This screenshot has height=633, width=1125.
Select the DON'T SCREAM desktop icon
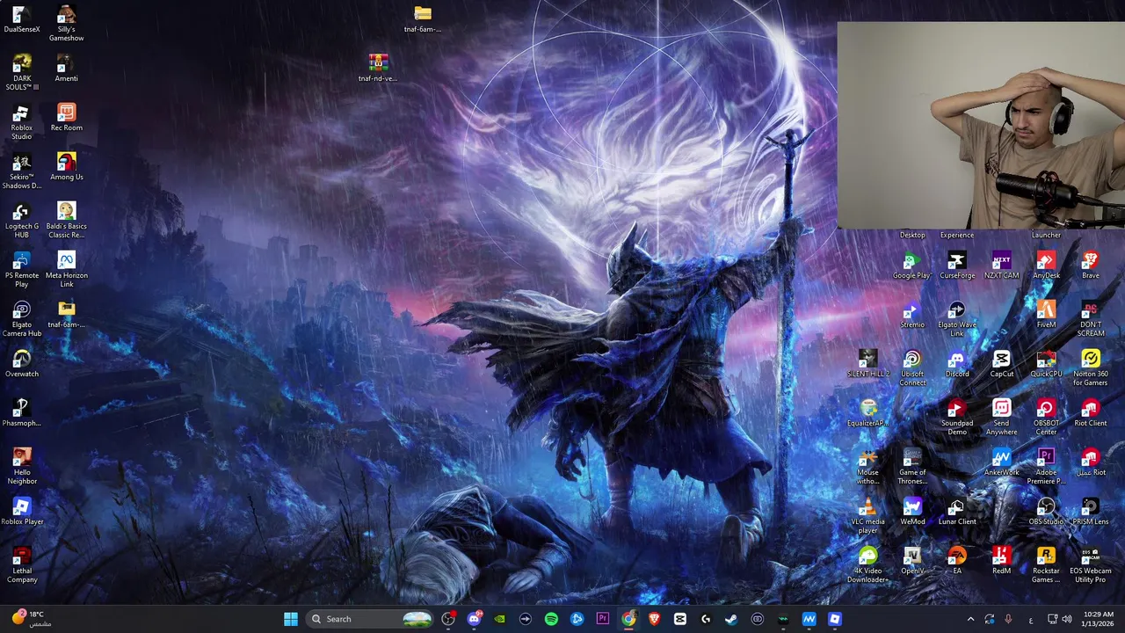(1091, 319)
